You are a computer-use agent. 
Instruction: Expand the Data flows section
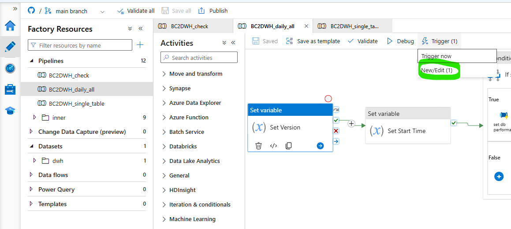(x=31, y=175)
